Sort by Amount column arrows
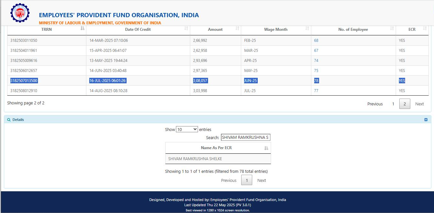 coord(237,29)
